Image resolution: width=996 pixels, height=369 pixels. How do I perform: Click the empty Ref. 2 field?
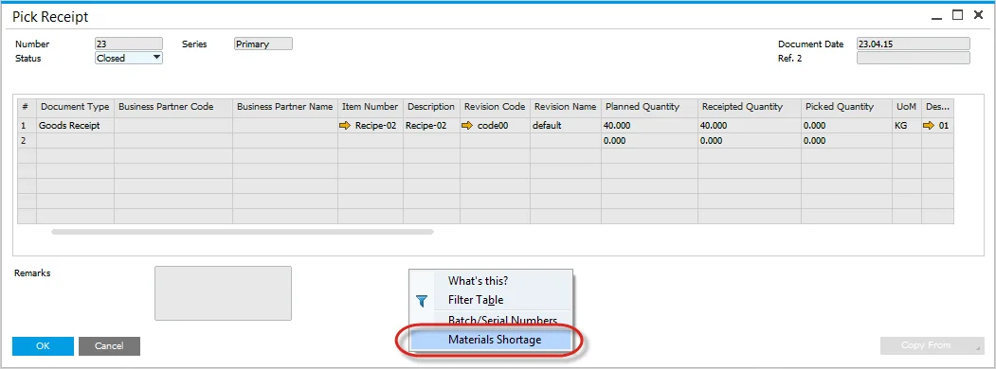click(914, 58)
